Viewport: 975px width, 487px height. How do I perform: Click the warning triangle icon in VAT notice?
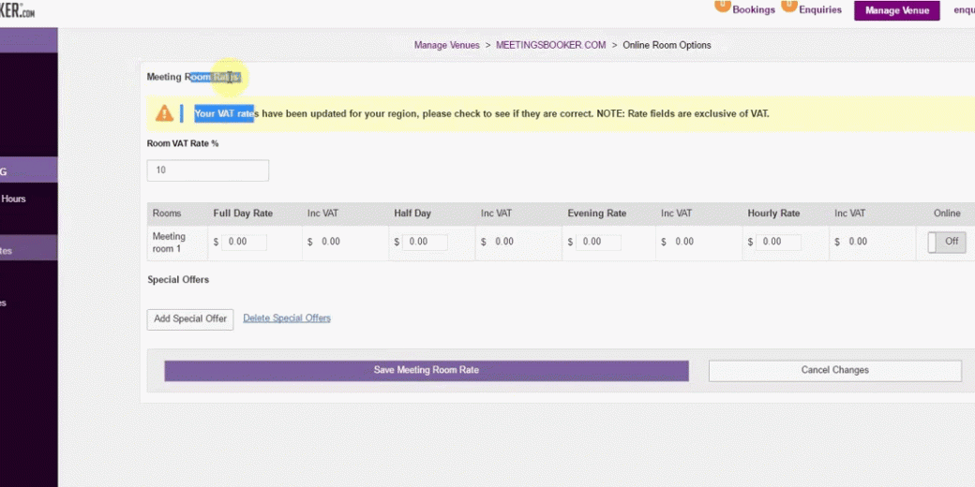(164, 113)
